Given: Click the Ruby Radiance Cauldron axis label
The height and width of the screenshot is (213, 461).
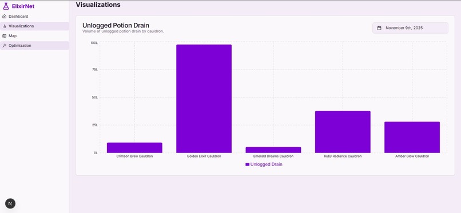Looking at the screenshot, I should coord(343,156).
